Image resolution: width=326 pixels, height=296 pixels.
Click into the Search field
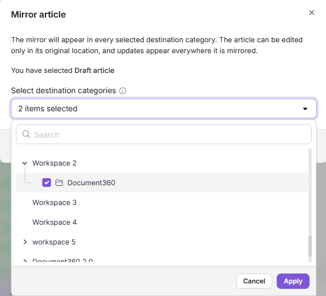pos(164,134)
